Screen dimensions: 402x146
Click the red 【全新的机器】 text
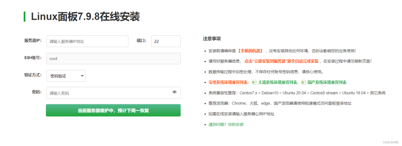[250, 51]
